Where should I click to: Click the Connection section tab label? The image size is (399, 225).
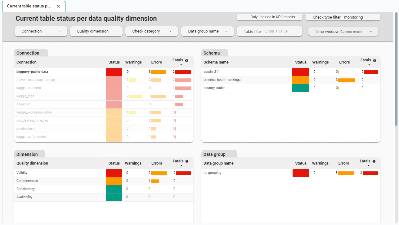tap(31, 53)
